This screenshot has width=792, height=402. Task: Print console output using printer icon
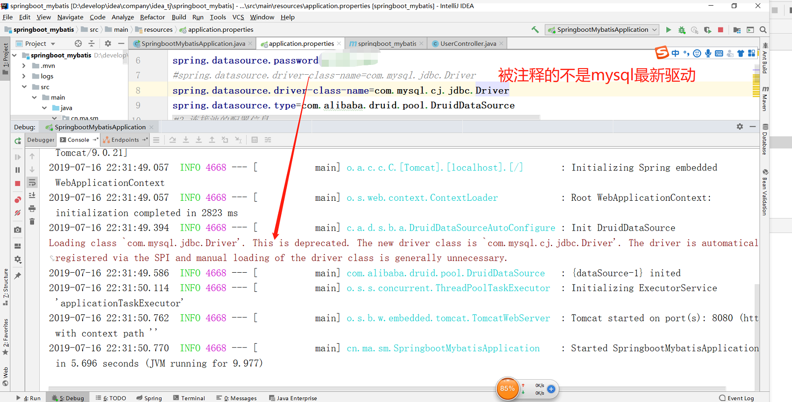(x=32, y=208)
